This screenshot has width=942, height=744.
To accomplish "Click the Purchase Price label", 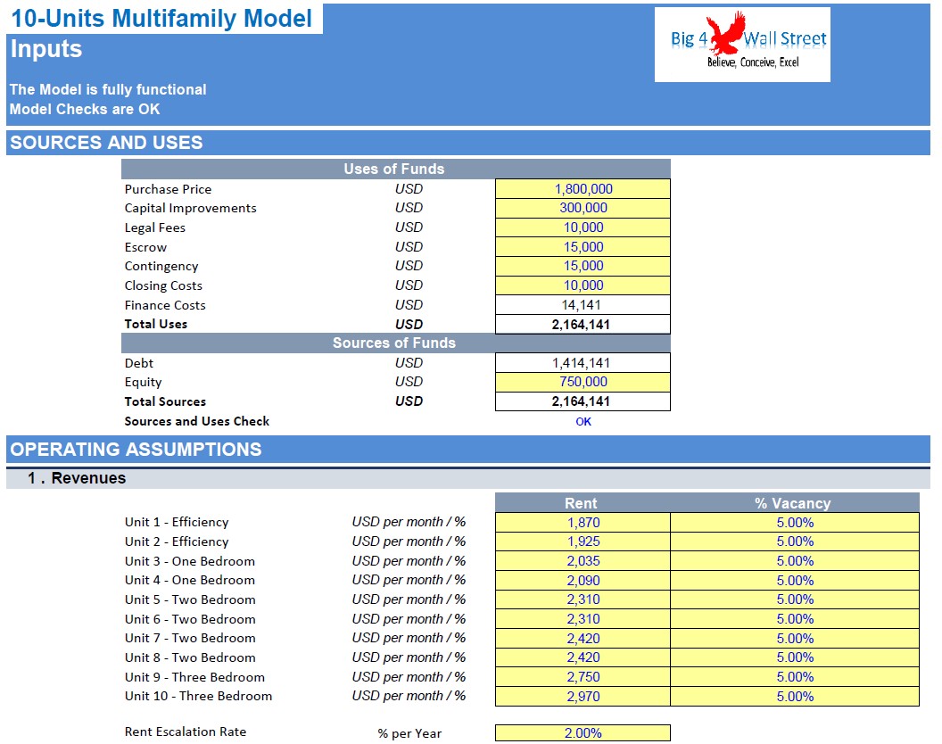I will [169, 189].
